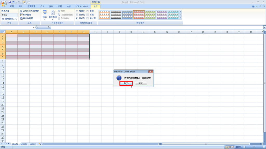Screen dimensions: 266x149
Task: Open Customize Quick Access Toolbar dropdown
Action: coord(29,2)
